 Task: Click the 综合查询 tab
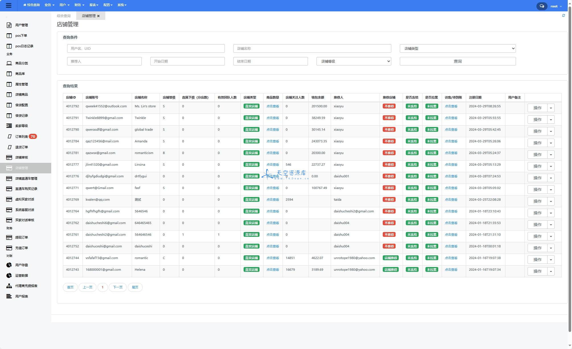(63, 16)
